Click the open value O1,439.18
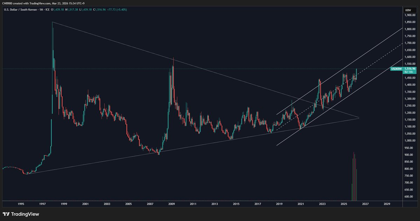Screen dimensions: 420x221 (58, 9)
